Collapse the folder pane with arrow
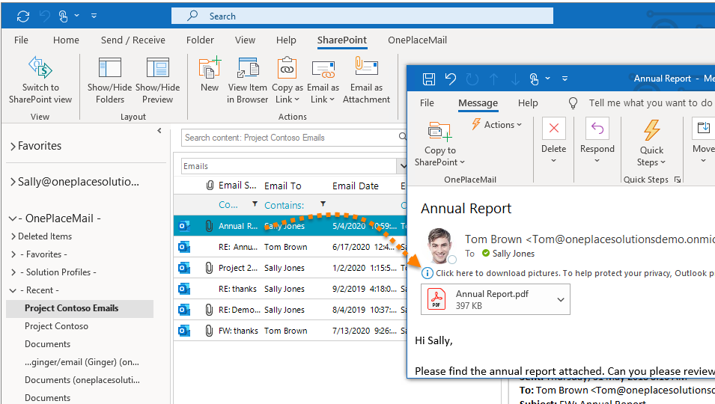Image resolution: width=715 pixels, height=404 pixels. click(159, 131)
